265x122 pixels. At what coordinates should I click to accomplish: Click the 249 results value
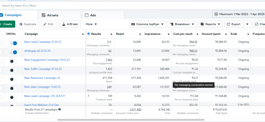109,87
